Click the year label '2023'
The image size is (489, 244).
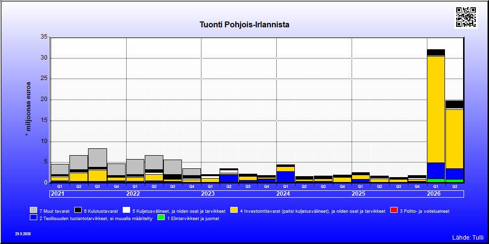click(208, 194)
